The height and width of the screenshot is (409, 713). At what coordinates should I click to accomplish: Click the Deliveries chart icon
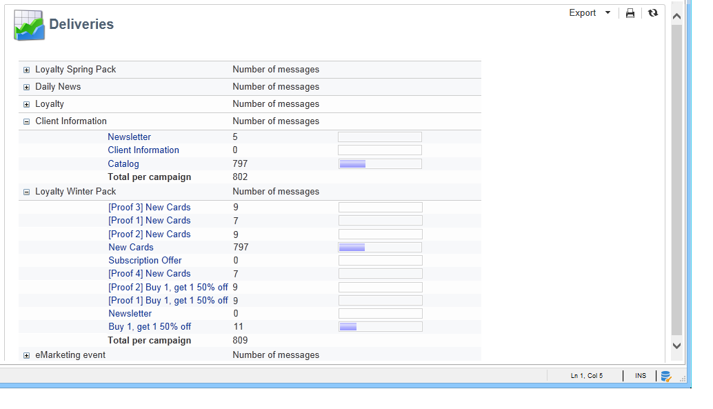29,25
